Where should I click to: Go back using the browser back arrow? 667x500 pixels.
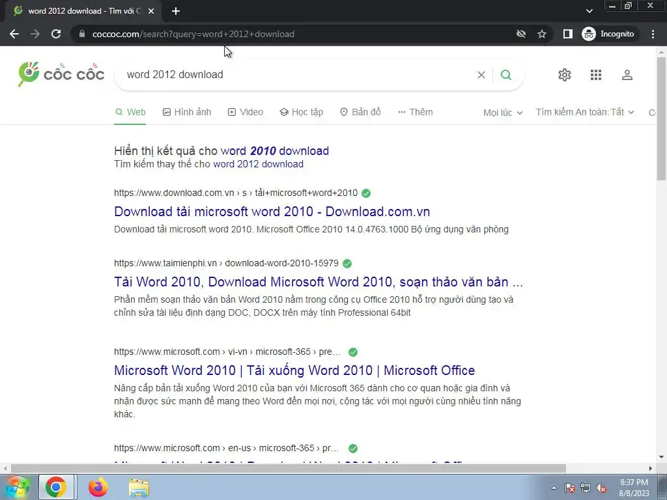[x=14, y=34]
